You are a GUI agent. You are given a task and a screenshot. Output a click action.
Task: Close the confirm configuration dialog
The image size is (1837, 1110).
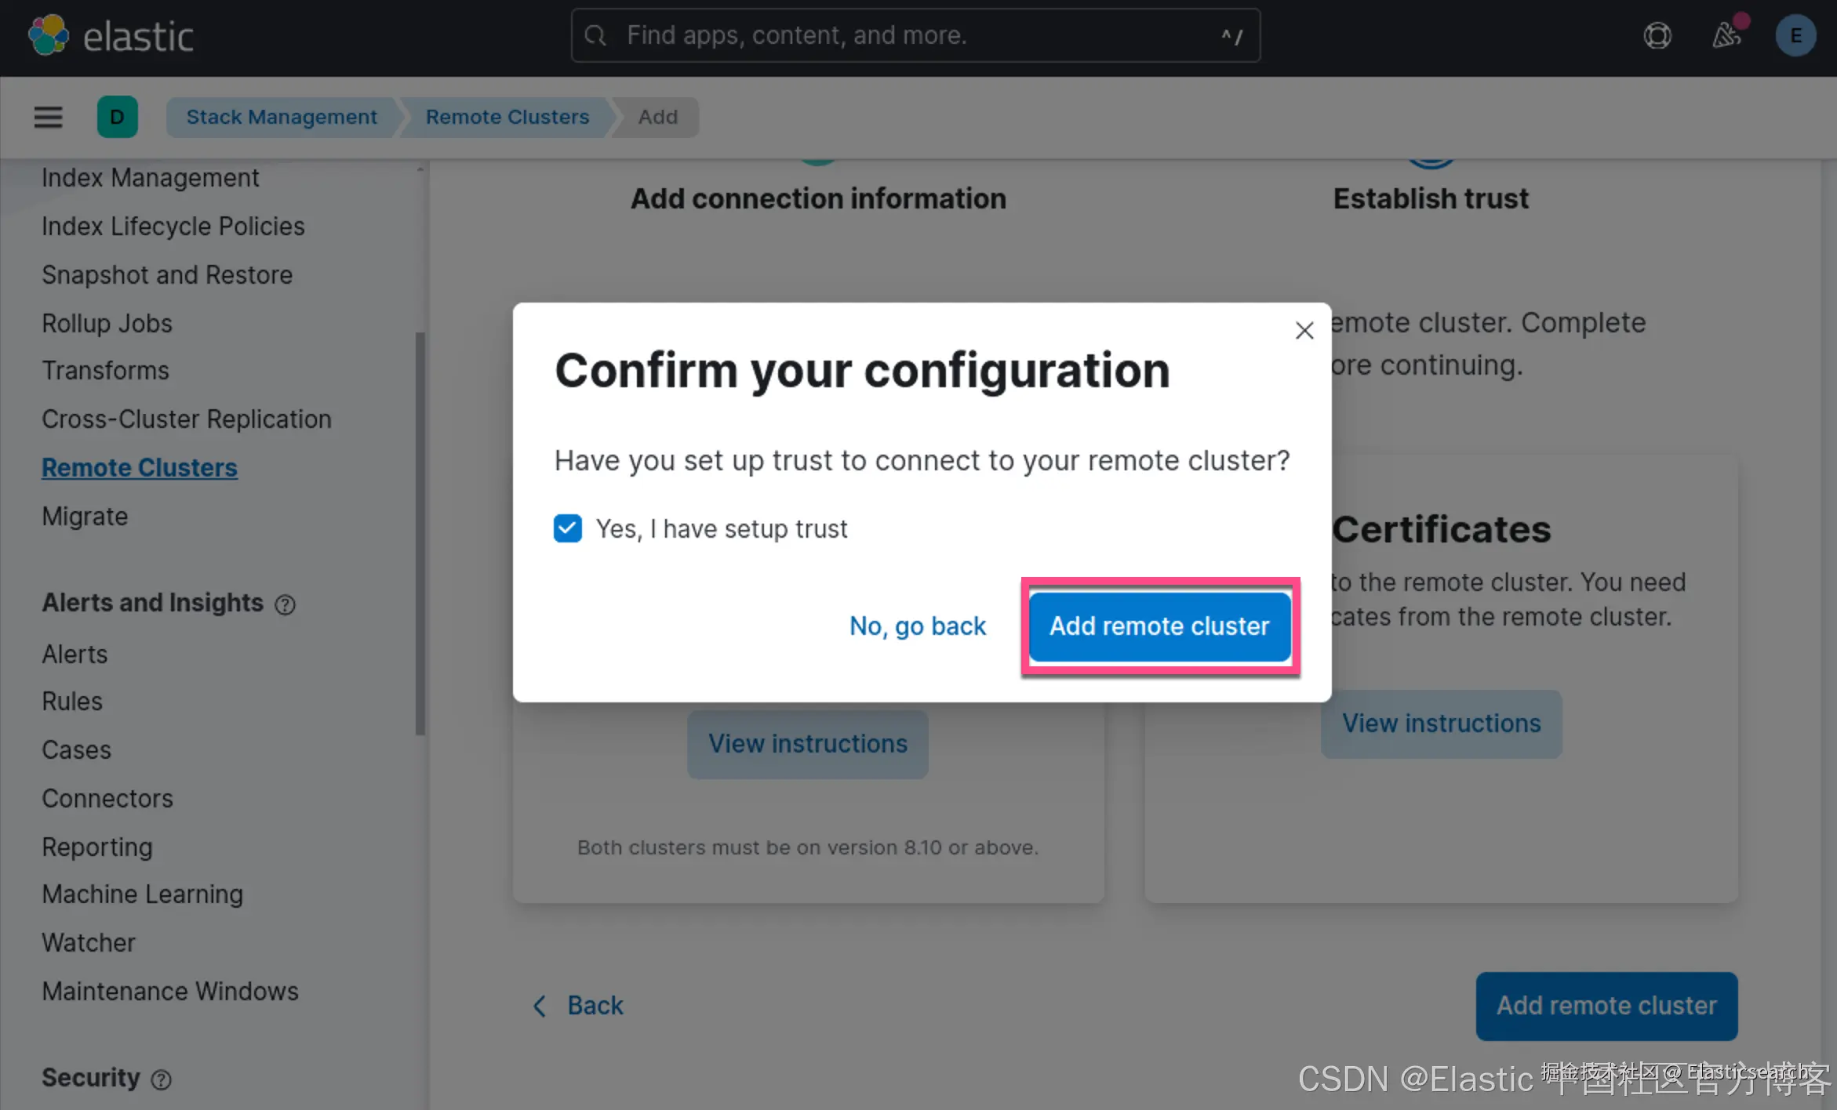[1304, 331]
